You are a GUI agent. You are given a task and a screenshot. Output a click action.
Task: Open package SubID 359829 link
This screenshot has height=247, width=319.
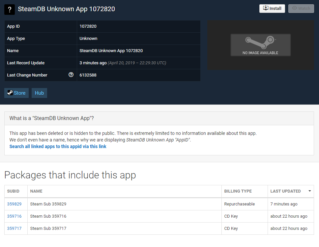pos(14,204)
